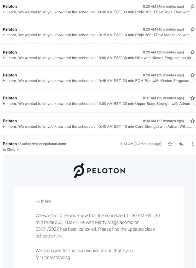Viewport: 196px width, 268px height.
Task: Open the three-dot more options menu
Action: point(192,144)
